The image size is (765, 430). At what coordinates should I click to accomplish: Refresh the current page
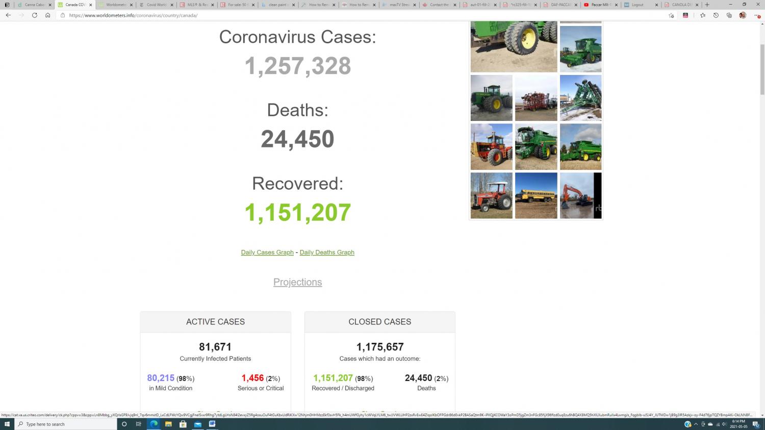point(35,15)
